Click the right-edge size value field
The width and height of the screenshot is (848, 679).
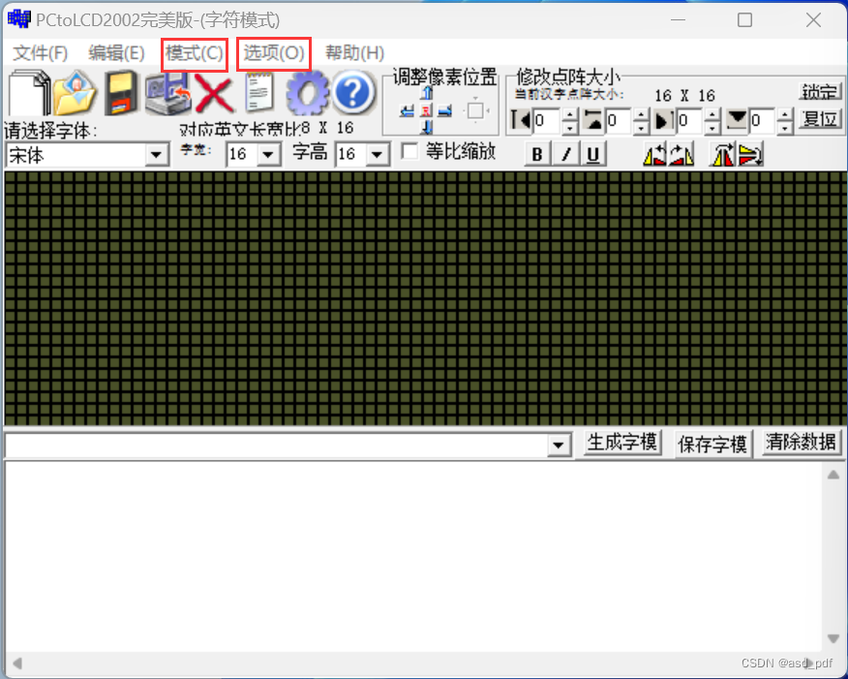tap(691, 121)
